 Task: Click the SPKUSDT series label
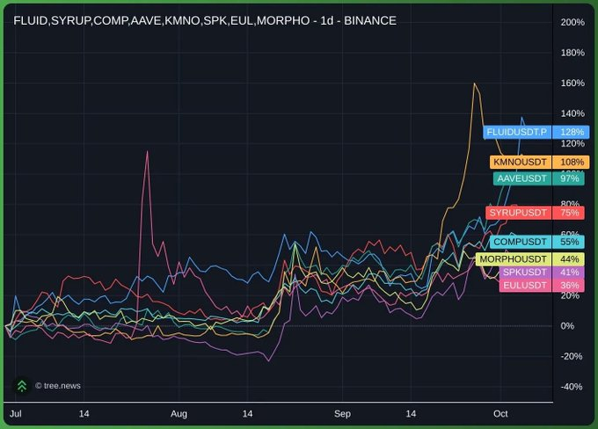coord(525,273)
